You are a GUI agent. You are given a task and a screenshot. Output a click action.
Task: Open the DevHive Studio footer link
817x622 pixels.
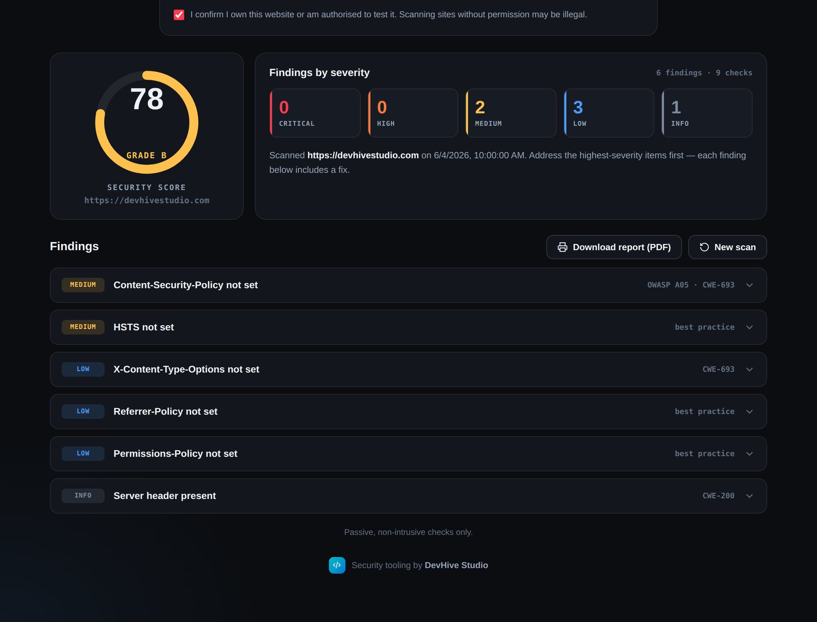456,565
